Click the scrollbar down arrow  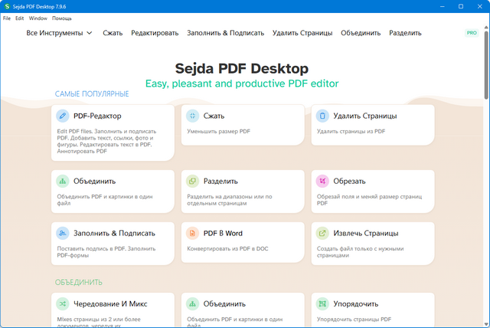click(486, 324)
